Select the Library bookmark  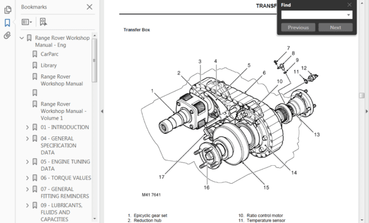(x=49, y=65)
